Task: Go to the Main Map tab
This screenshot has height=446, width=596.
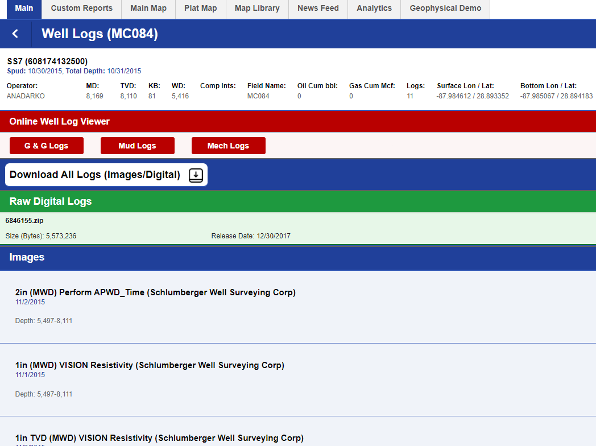Action: (x=148, y=9)
